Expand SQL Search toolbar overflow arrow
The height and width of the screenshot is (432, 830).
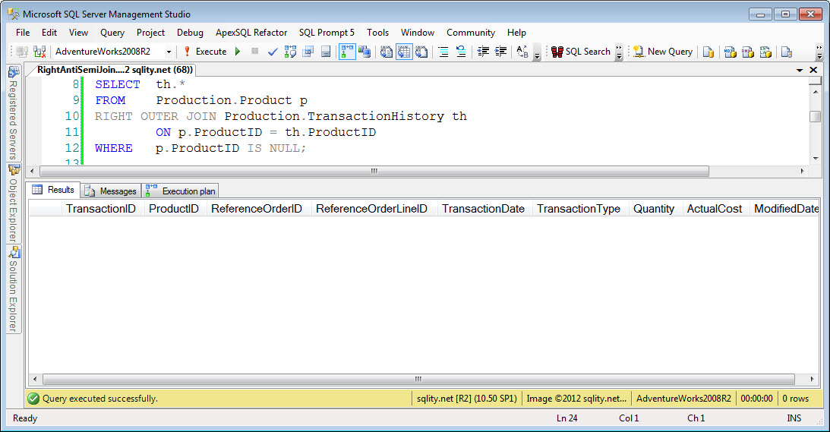619,52
